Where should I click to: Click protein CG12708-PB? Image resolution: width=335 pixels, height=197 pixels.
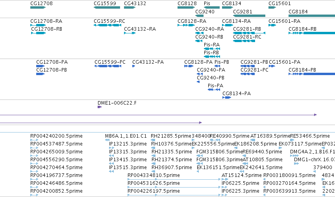coord(41,74)
